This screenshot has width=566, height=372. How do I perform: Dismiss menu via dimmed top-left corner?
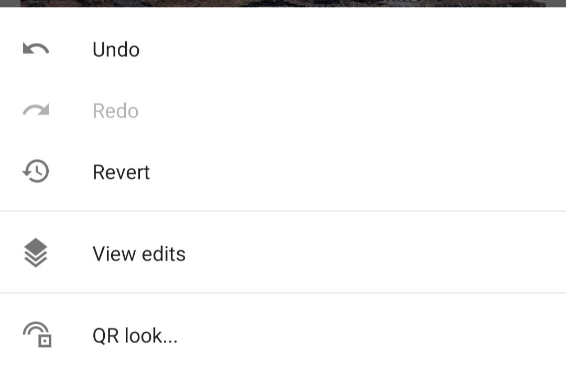tap(10, 3)
